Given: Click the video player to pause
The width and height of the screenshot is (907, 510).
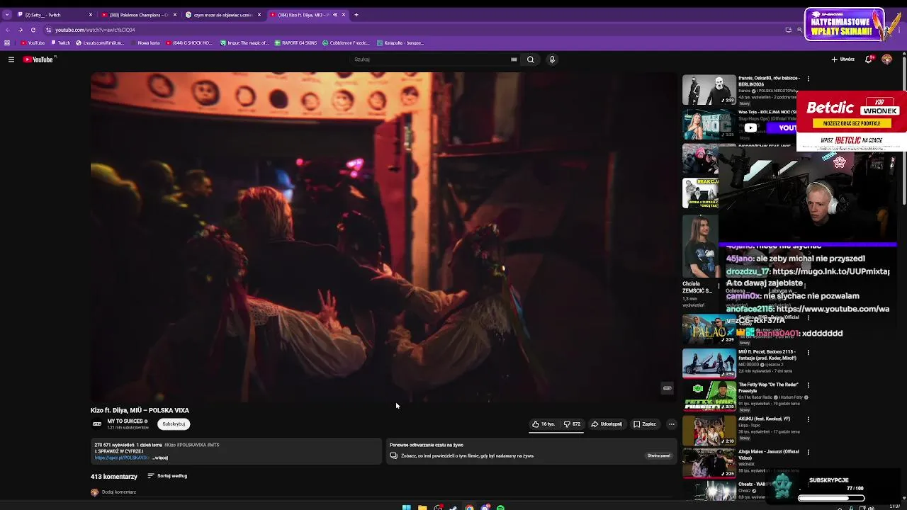Looking at the screenshot, I should [x=383, y=237].
